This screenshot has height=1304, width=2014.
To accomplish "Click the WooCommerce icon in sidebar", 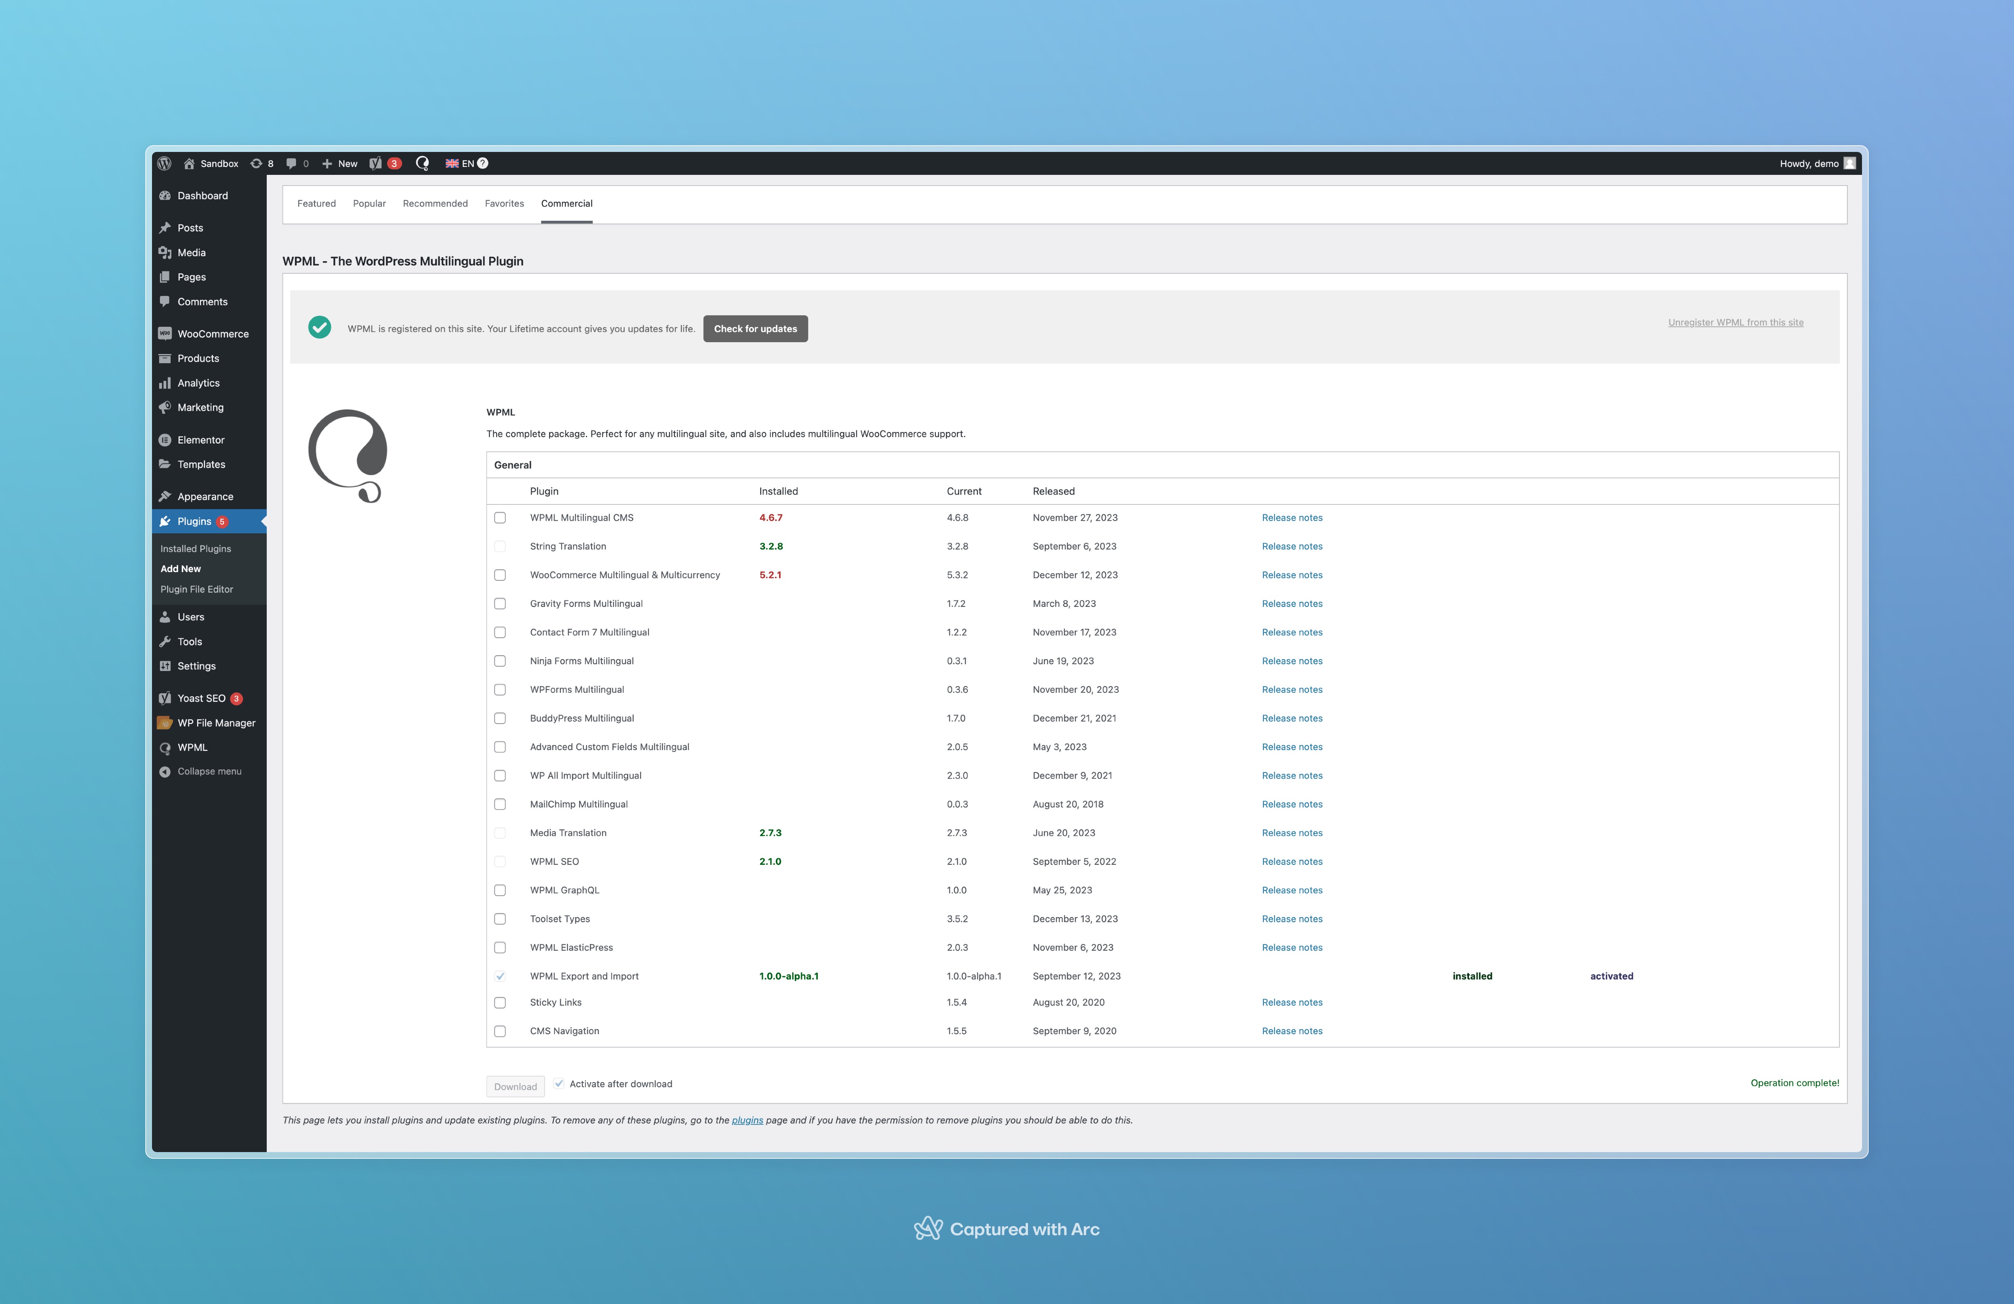I will [165, 333].
